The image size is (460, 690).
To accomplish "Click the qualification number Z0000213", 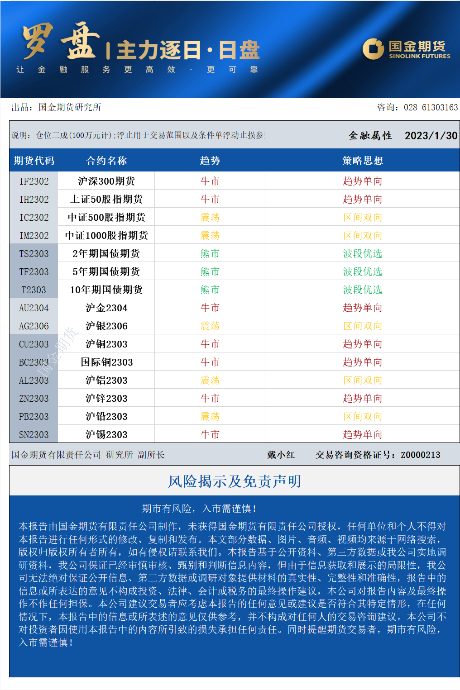I will [421, 455].
